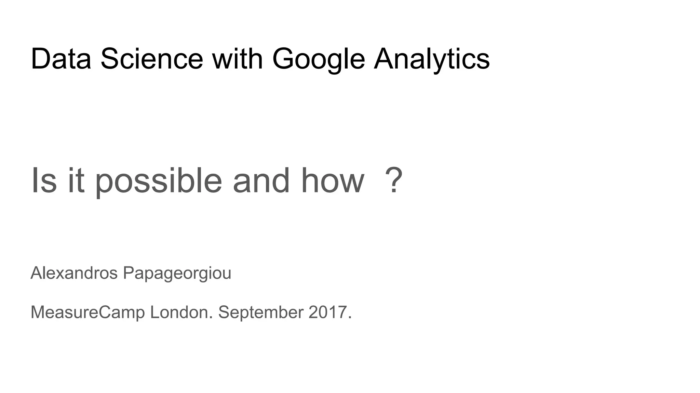This screenshot has height=393, width=700.
Task: Click the first name "Alexandros"
Action: 74,273
